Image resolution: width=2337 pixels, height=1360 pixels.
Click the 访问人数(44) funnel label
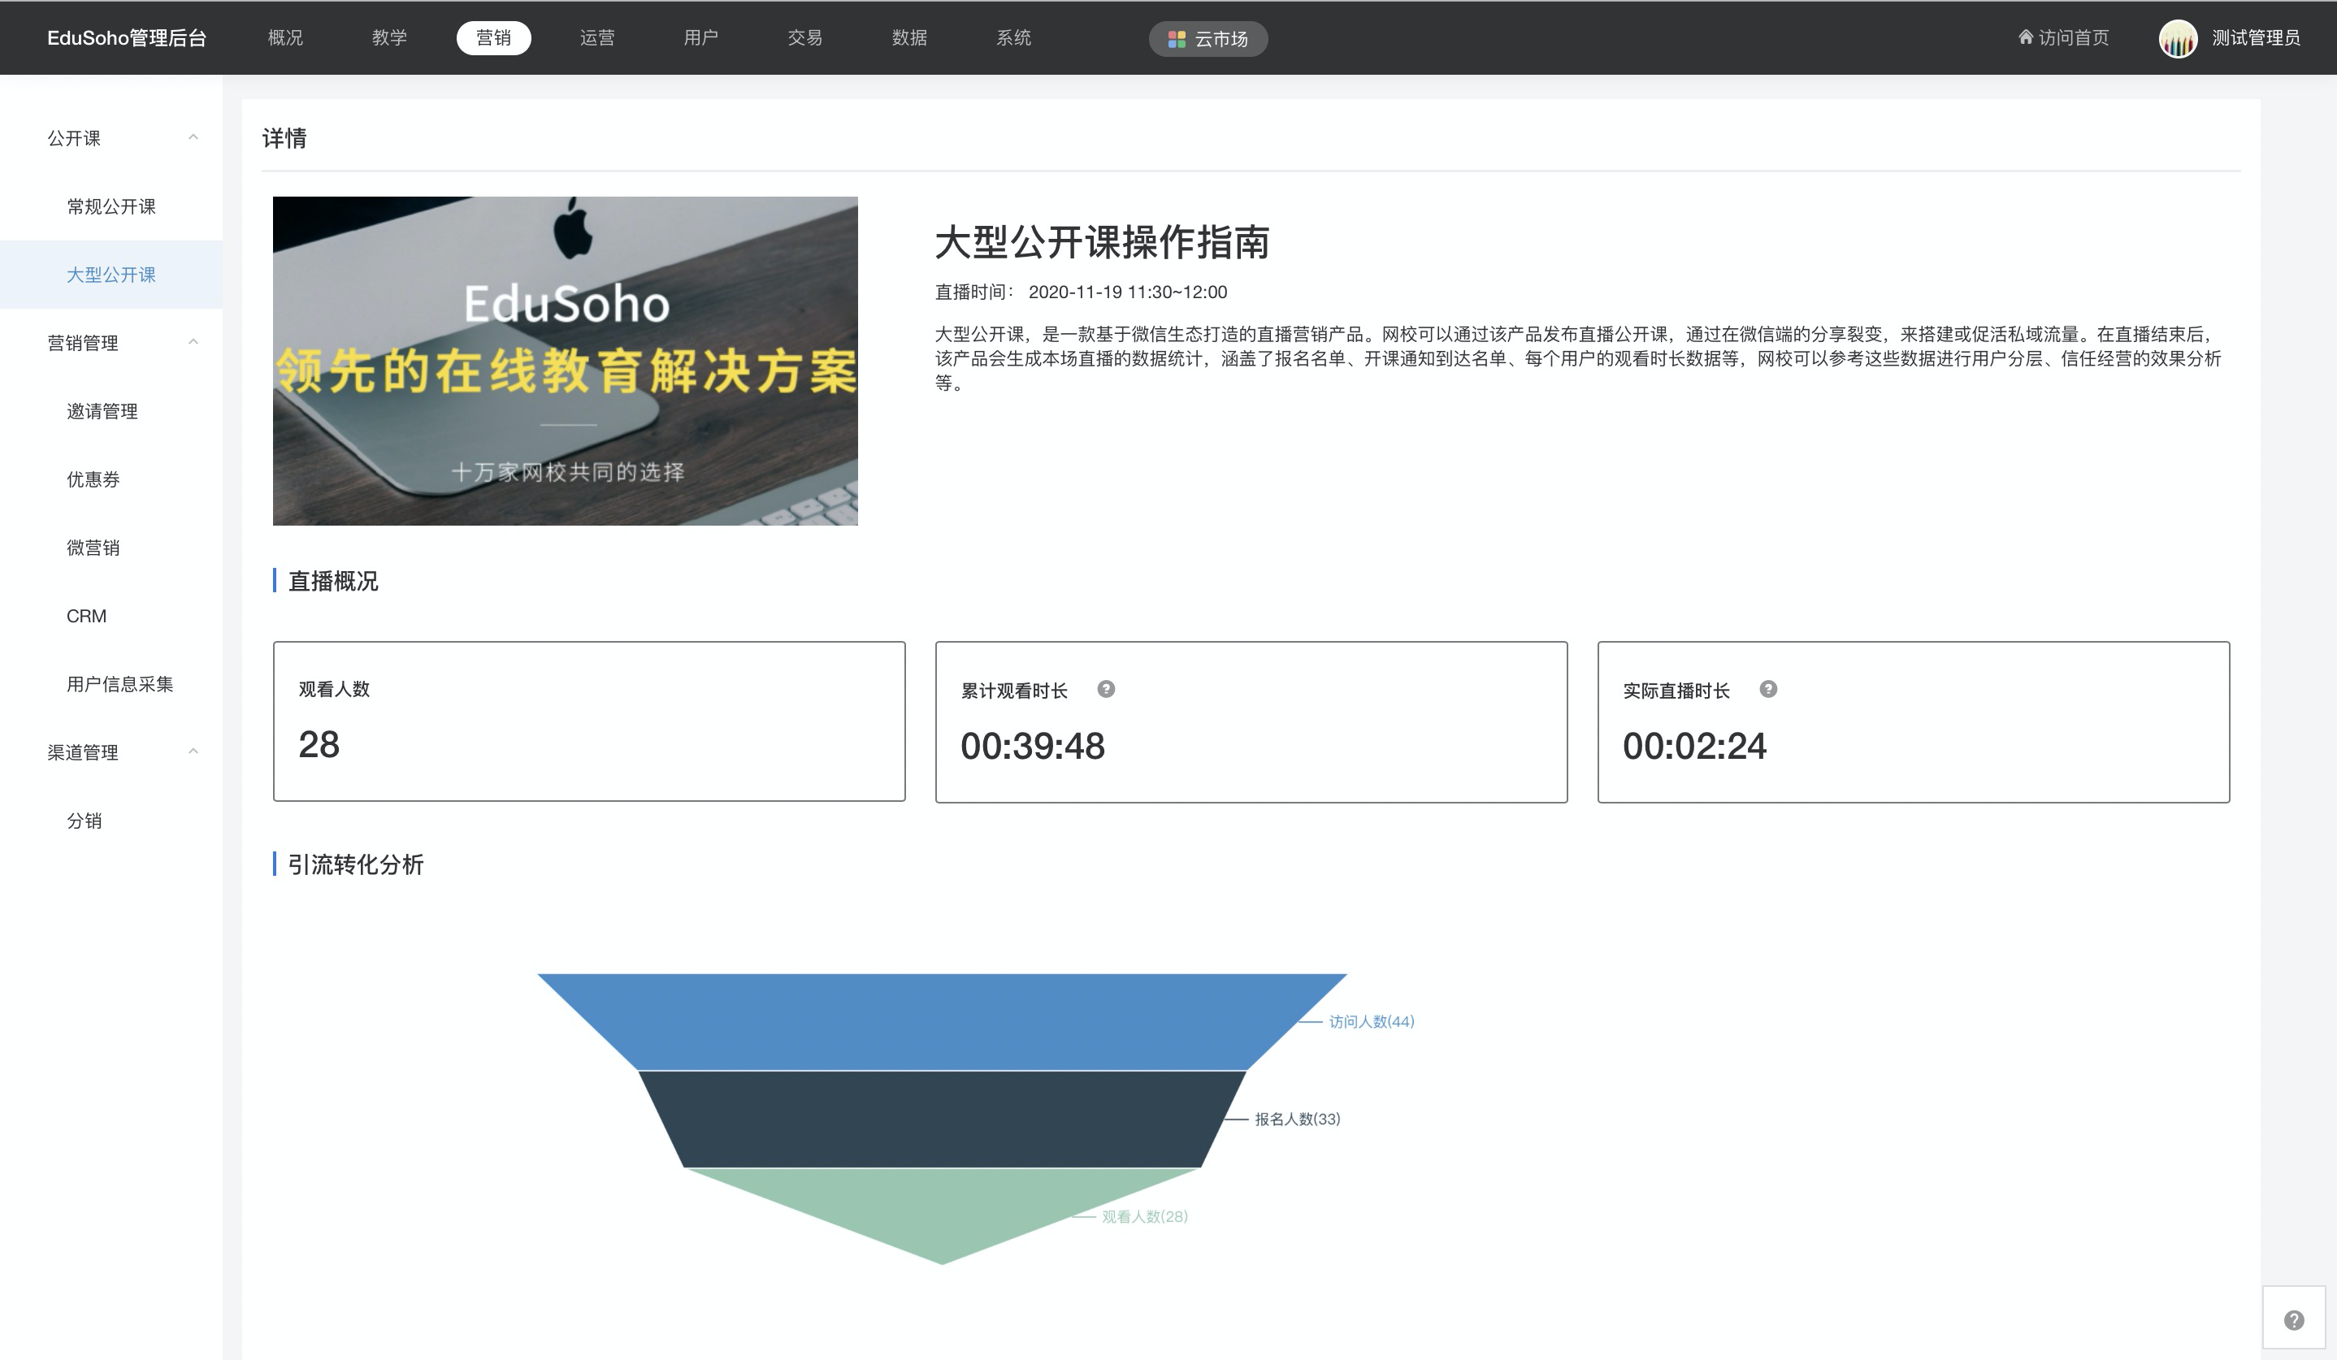coord(1371,1021)
